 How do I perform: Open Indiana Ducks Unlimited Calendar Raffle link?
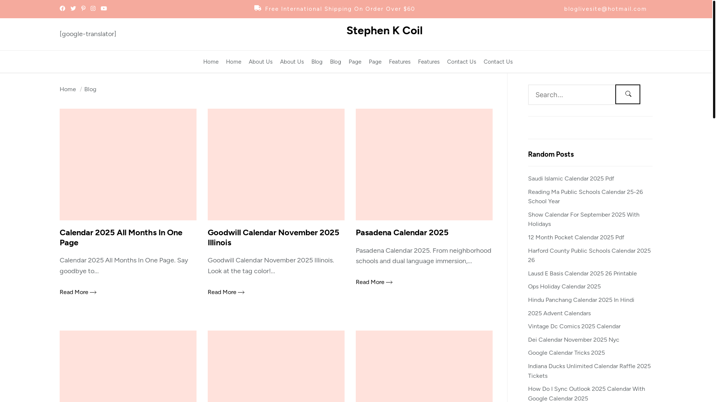pyautogui.click(x=589, y=371)
